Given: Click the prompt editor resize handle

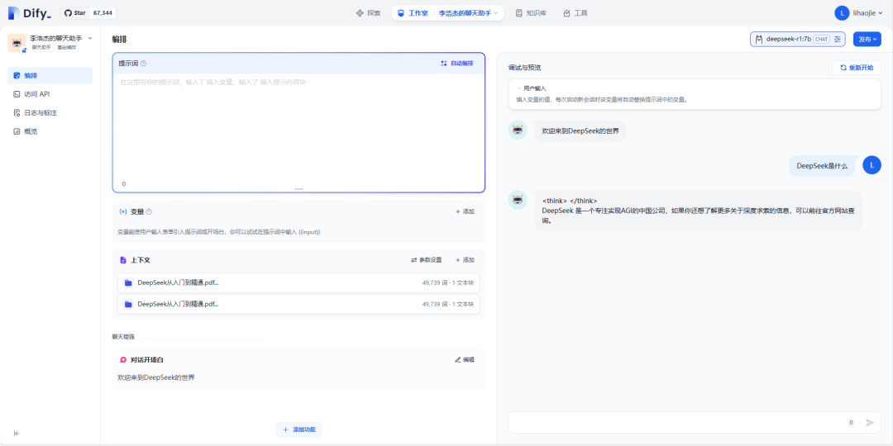Looking at the screenshot, I should point(298,189).
